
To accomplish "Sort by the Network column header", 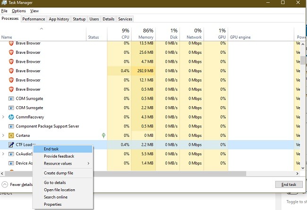I will click(x=192, y=34).
